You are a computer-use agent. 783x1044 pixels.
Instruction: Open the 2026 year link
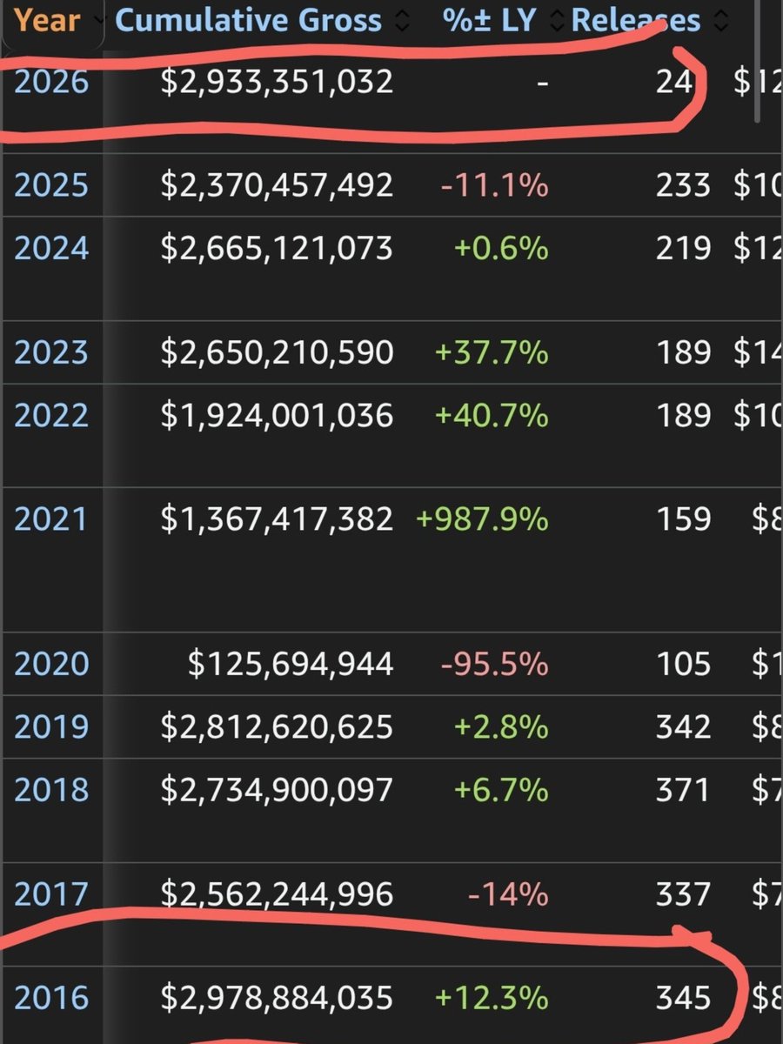click(51, 82)
